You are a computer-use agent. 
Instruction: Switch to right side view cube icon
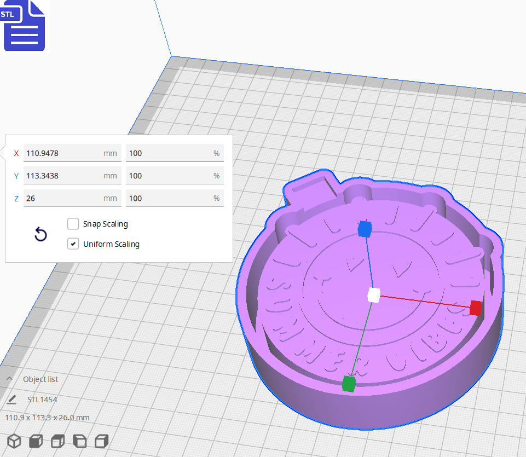(x=101, y=441)
